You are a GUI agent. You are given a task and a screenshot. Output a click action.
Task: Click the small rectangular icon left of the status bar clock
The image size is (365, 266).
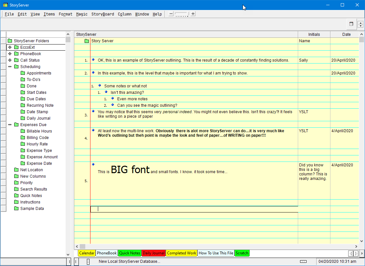click(303, 261)
